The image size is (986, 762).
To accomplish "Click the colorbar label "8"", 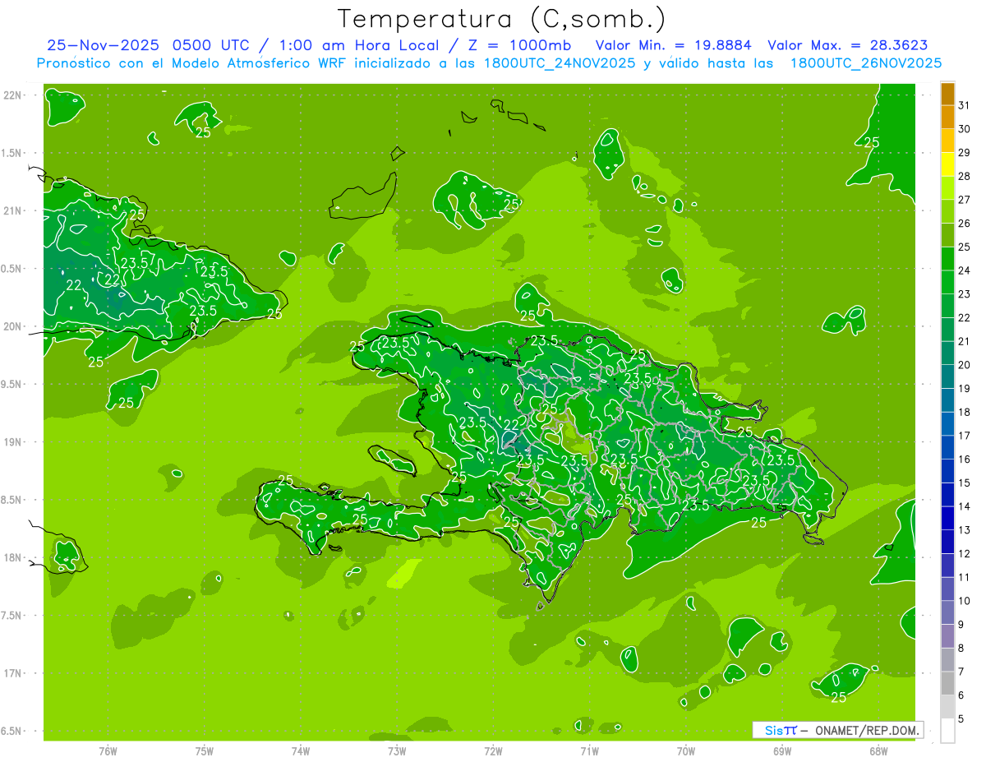I will pyautogui.click(x=961, y=649).
